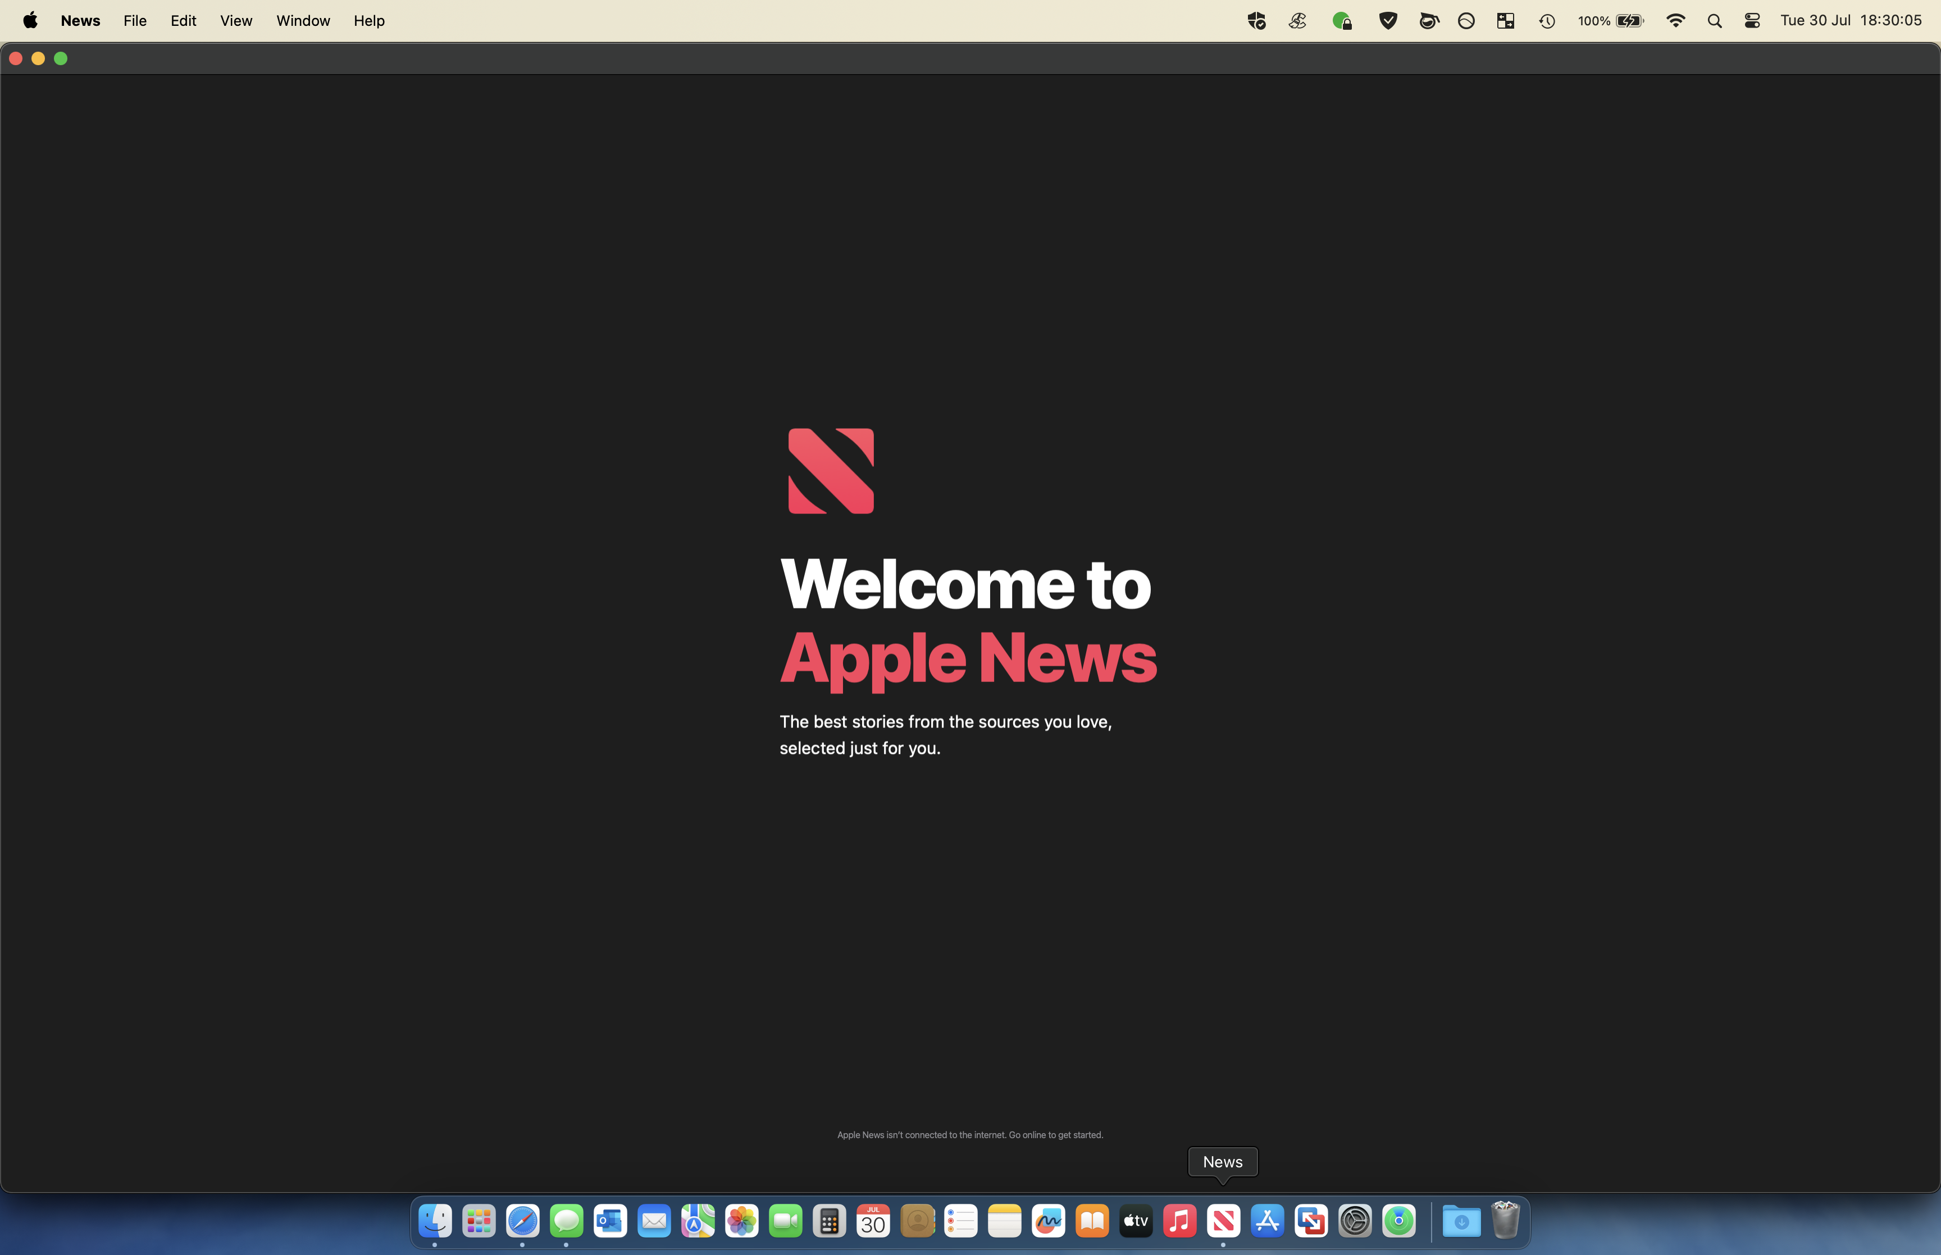Open Music app from the Dock
Screen dimensions: 1941x1255
point(1179,1220)
